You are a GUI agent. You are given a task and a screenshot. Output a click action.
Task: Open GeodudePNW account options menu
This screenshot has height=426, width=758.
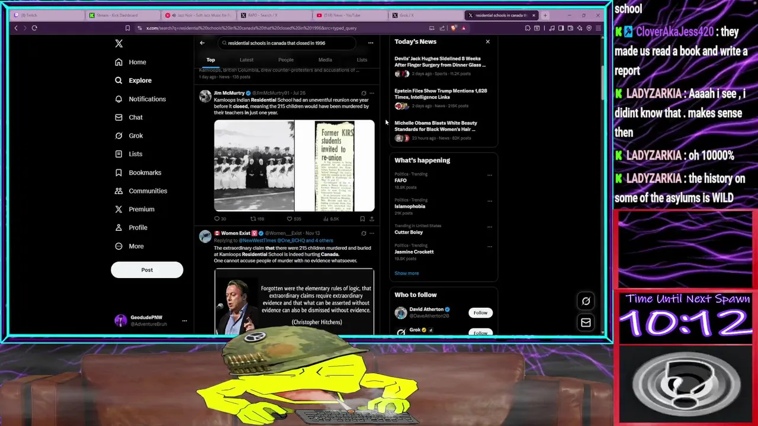pyautogui.click(x=184, y=321)
